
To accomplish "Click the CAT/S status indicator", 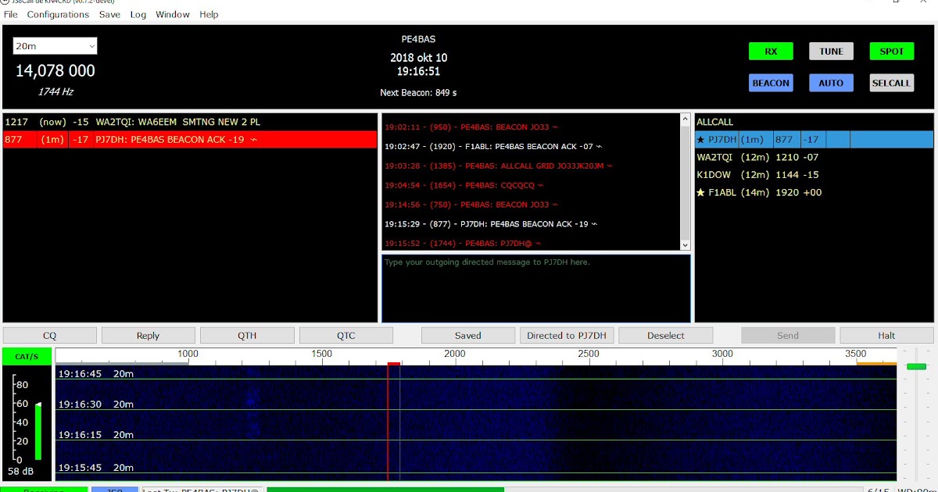I will (x=25, y=355).
